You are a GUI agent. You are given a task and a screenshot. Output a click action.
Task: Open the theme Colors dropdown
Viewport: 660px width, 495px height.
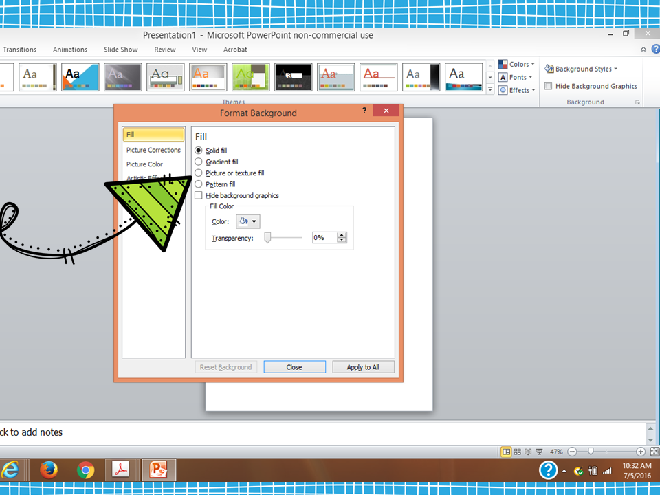516,64
